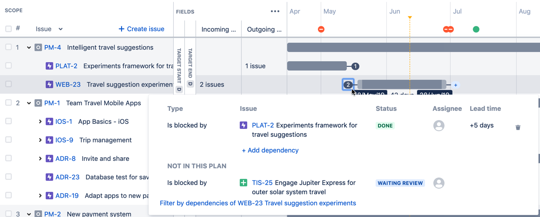
Task: Check the box for the PM-4 row
Action: pos(8,47)
